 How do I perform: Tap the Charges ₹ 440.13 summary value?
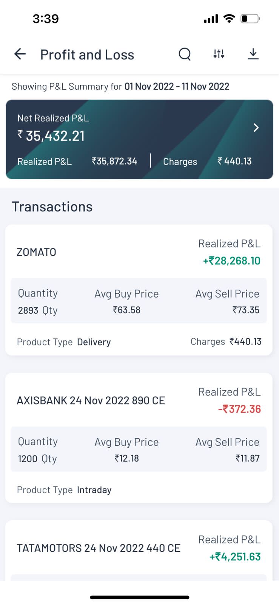(x=234, y=161)
